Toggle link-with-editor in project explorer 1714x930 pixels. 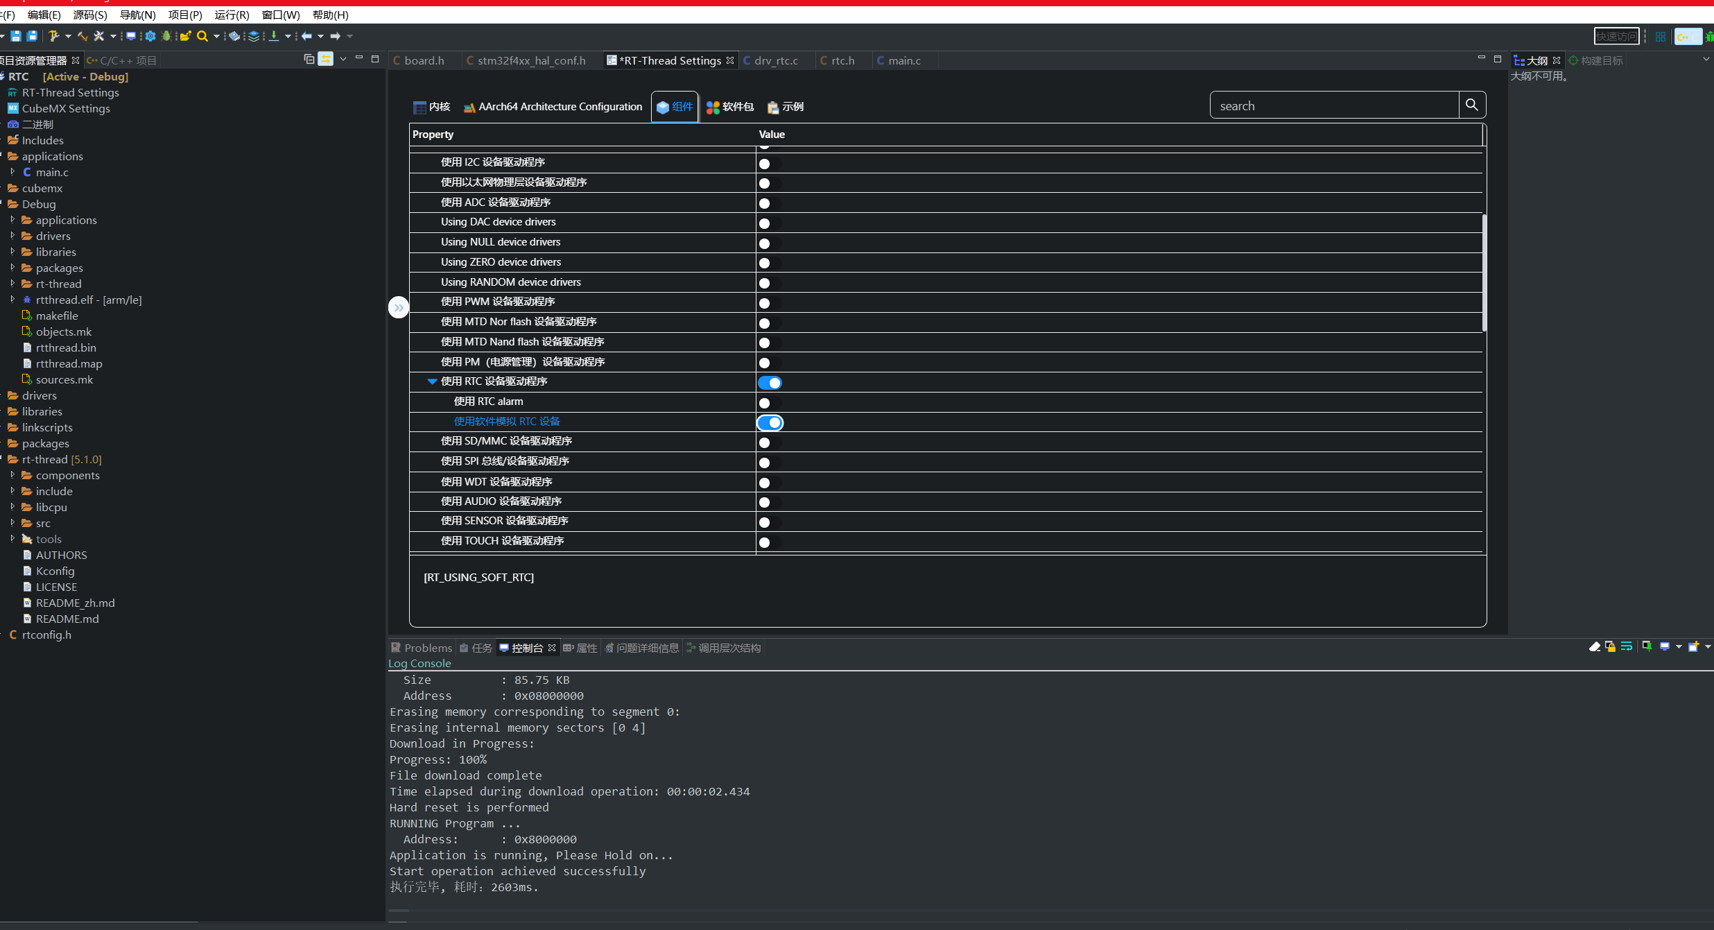(x=325, y=60)
